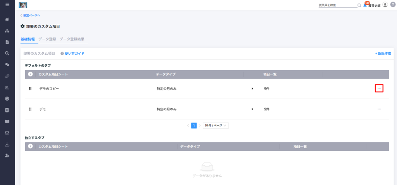Open the chat bubbles sidebar icon

pos(7,65)
